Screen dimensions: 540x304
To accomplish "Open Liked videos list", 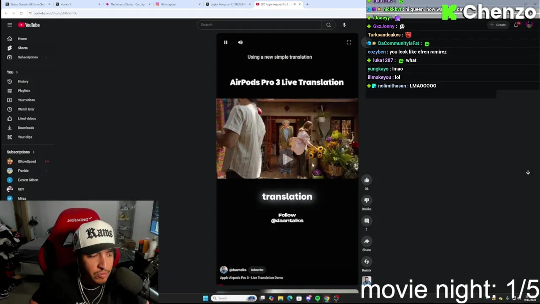I will 27,119.
